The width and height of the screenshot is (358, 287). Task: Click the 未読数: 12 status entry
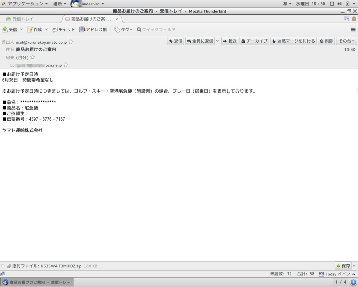click(281, 274)
